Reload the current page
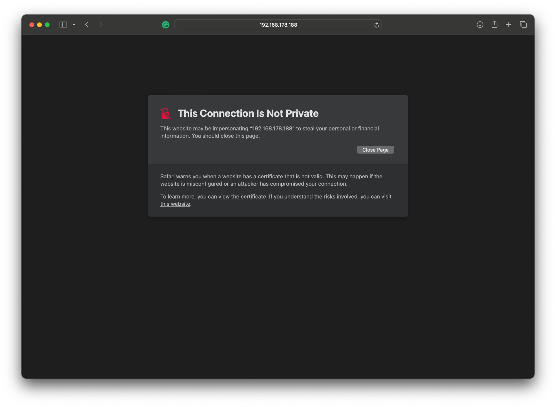 click(376, 25)
